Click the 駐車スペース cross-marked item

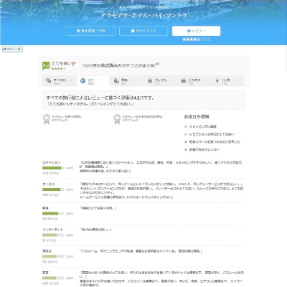point(212,142)
